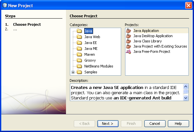Close the New Project dialog
194x132 pixels.
(188, 6)
